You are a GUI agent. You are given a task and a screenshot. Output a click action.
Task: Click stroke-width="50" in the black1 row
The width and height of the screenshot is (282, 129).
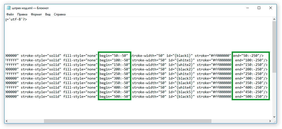[148, 56]
